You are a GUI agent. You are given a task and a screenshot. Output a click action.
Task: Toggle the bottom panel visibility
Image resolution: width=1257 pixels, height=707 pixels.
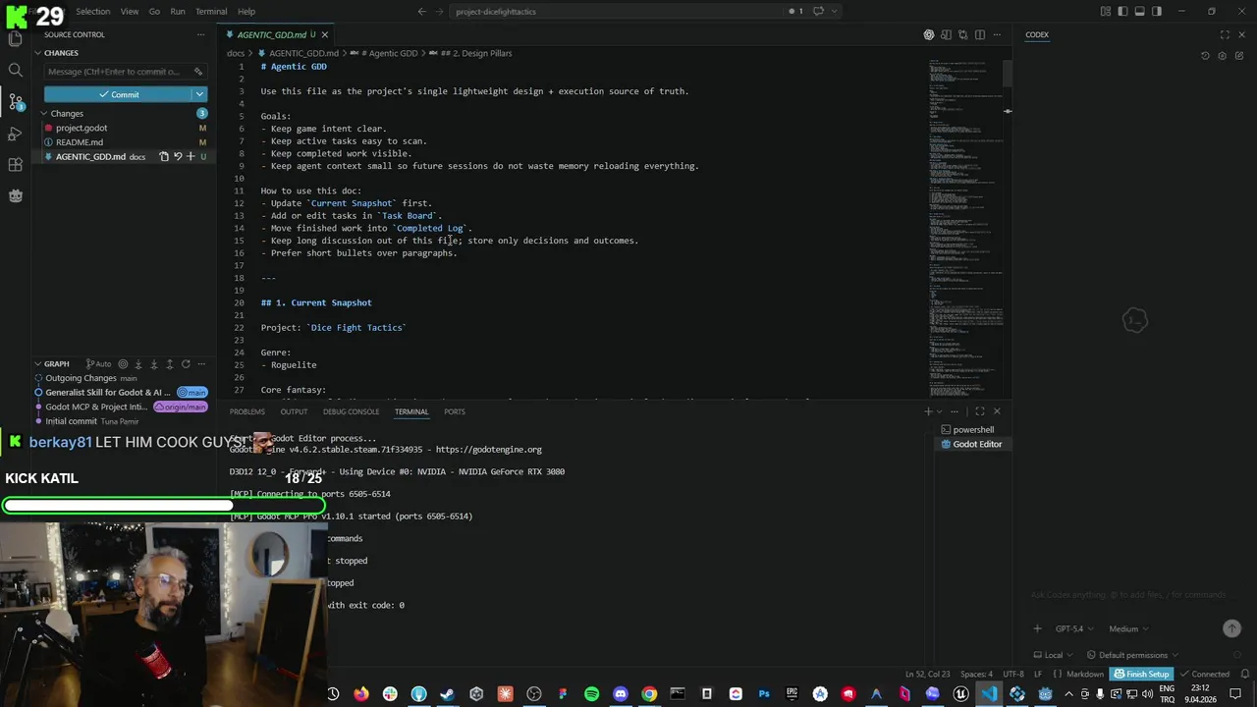point(1139,12)
